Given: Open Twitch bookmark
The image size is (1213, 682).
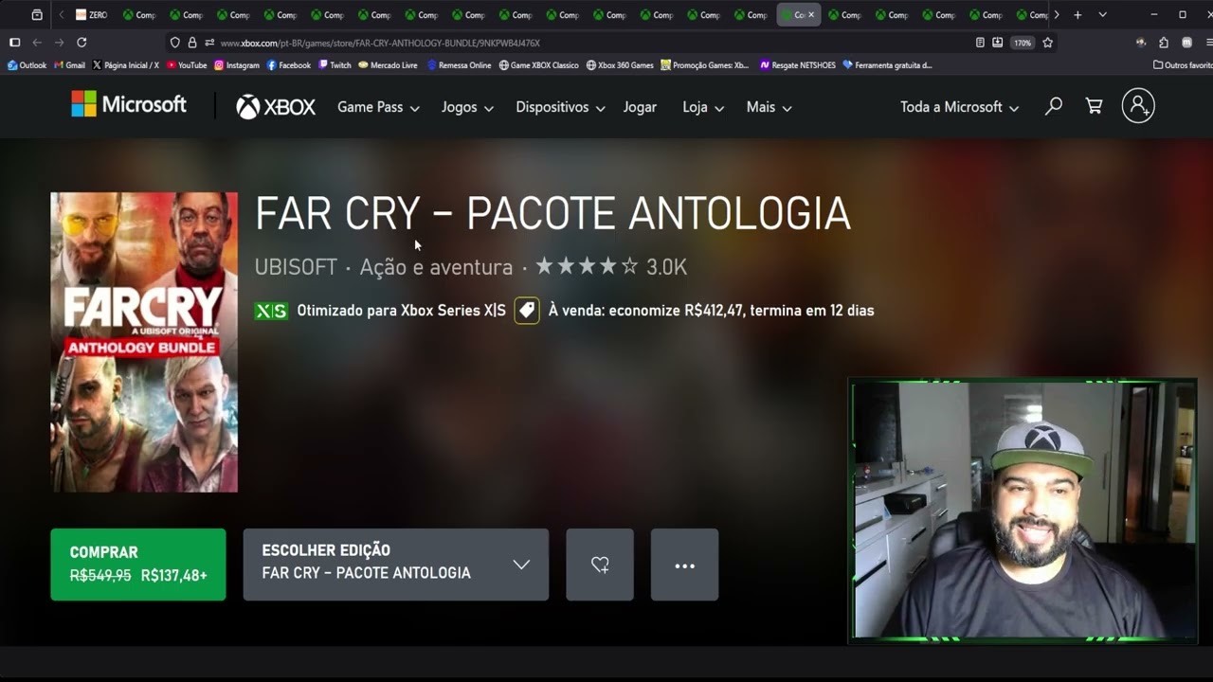Looking at the screenshot, I should coord(335,65).
